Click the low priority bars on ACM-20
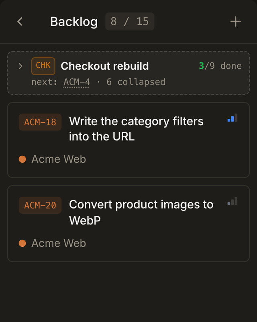The height and width of the screenshot is (322, 257). (x=233, y=201)
